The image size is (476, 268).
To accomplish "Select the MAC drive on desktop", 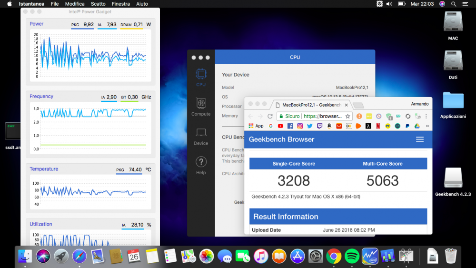I will click(x=453, y=26).
